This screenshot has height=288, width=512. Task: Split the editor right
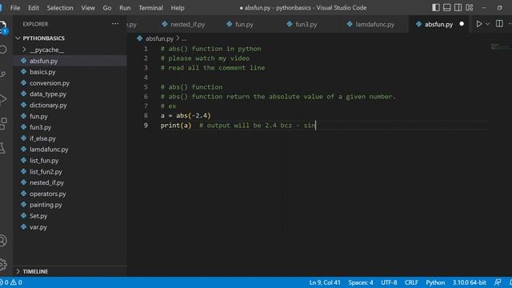(499, 23)
